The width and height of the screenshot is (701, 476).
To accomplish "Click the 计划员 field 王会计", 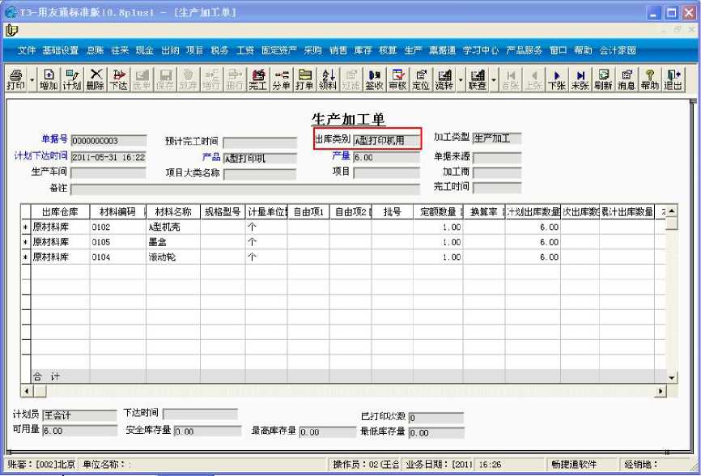I will point(79,415).
